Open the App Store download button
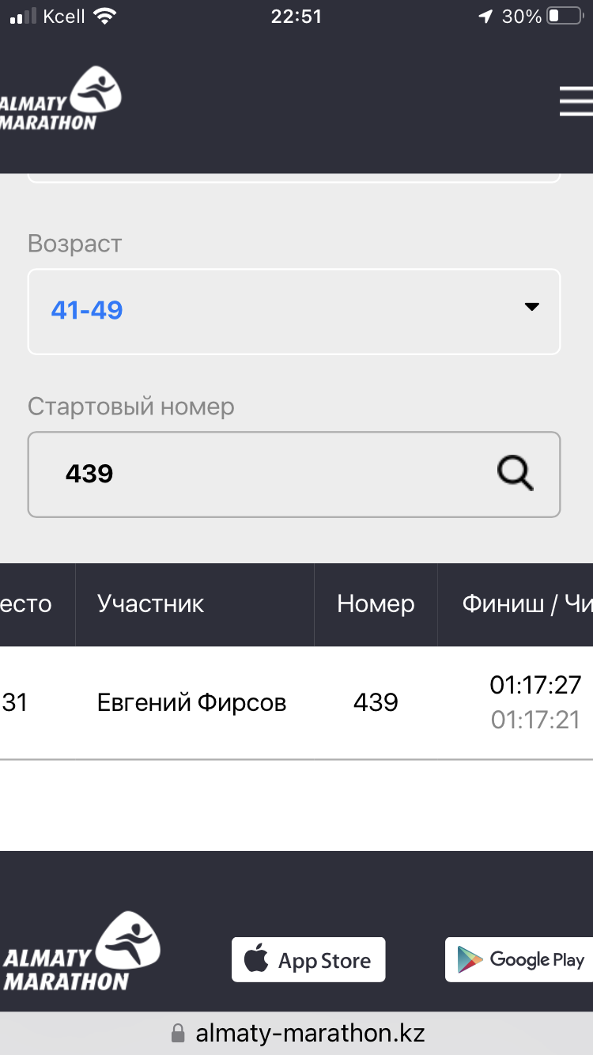 (308, 960)
